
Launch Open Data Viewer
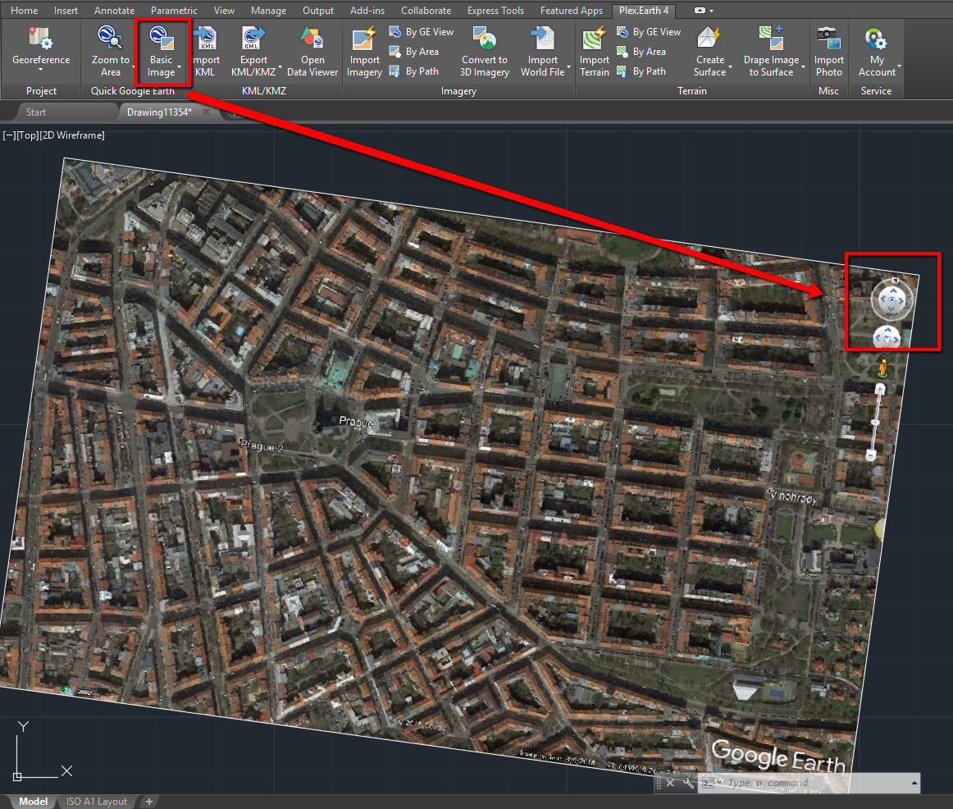312,51
